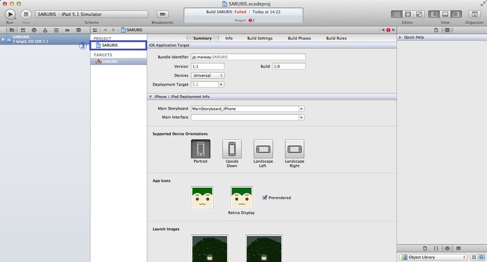Toggle Portrait orientation
The width and height of the screenshot is (487, 262).
pos(201,149)
